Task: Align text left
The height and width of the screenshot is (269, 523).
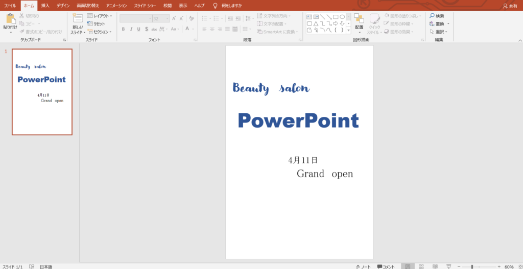Action: [x=204, y=29]
